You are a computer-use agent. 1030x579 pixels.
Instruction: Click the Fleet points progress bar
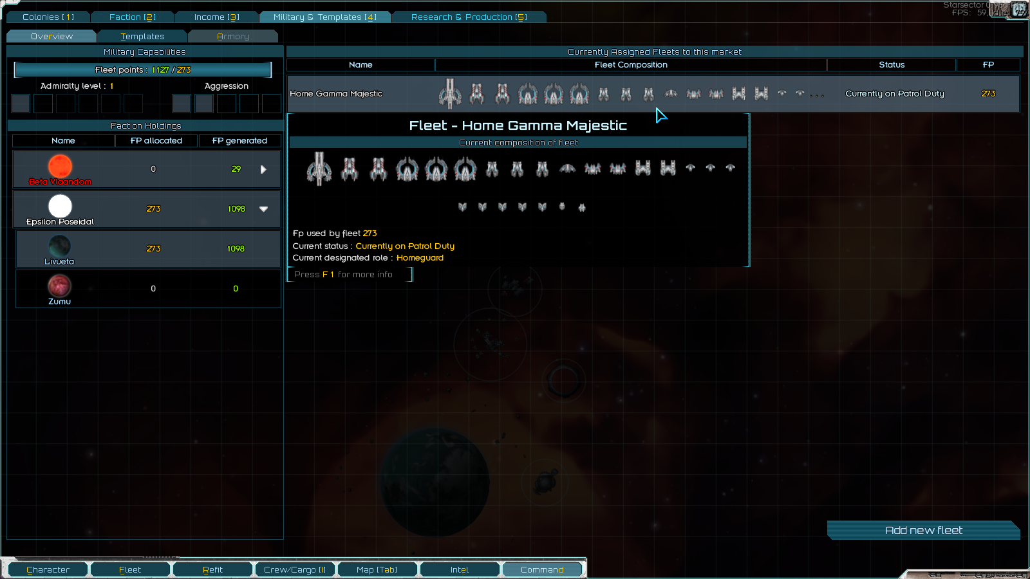click(x=143, y=69)
